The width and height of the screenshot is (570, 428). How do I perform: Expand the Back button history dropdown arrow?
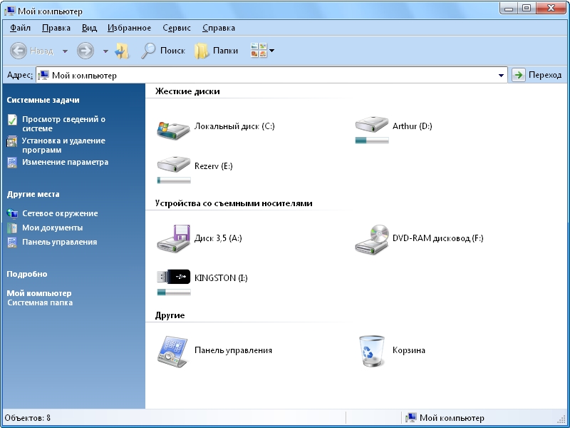point(65,51)
